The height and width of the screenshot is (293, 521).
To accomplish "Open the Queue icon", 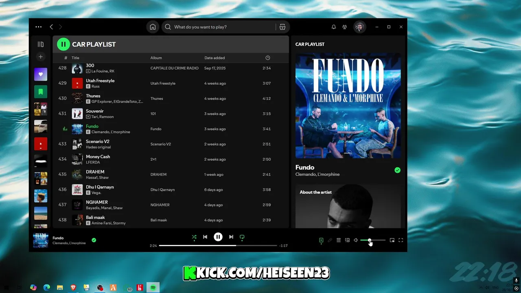I will pyautogui.click(x=339, y=241).
